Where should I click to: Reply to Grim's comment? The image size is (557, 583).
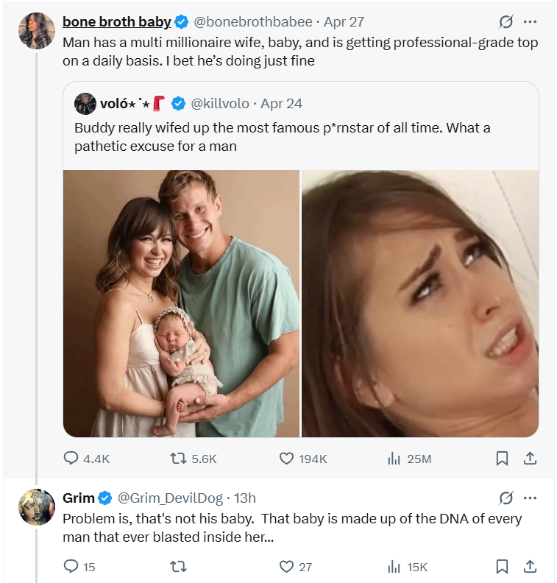click(x=71, y=567)
